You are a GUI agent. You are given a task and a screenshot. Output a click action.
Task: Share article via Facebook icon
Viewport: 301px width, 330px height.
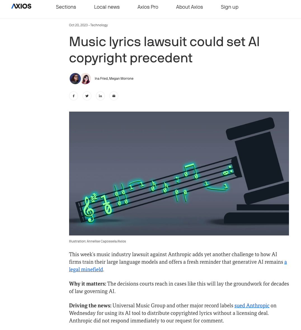74,96
